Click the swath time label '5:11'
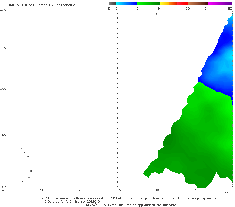235x207 pixels. [225, 193]
